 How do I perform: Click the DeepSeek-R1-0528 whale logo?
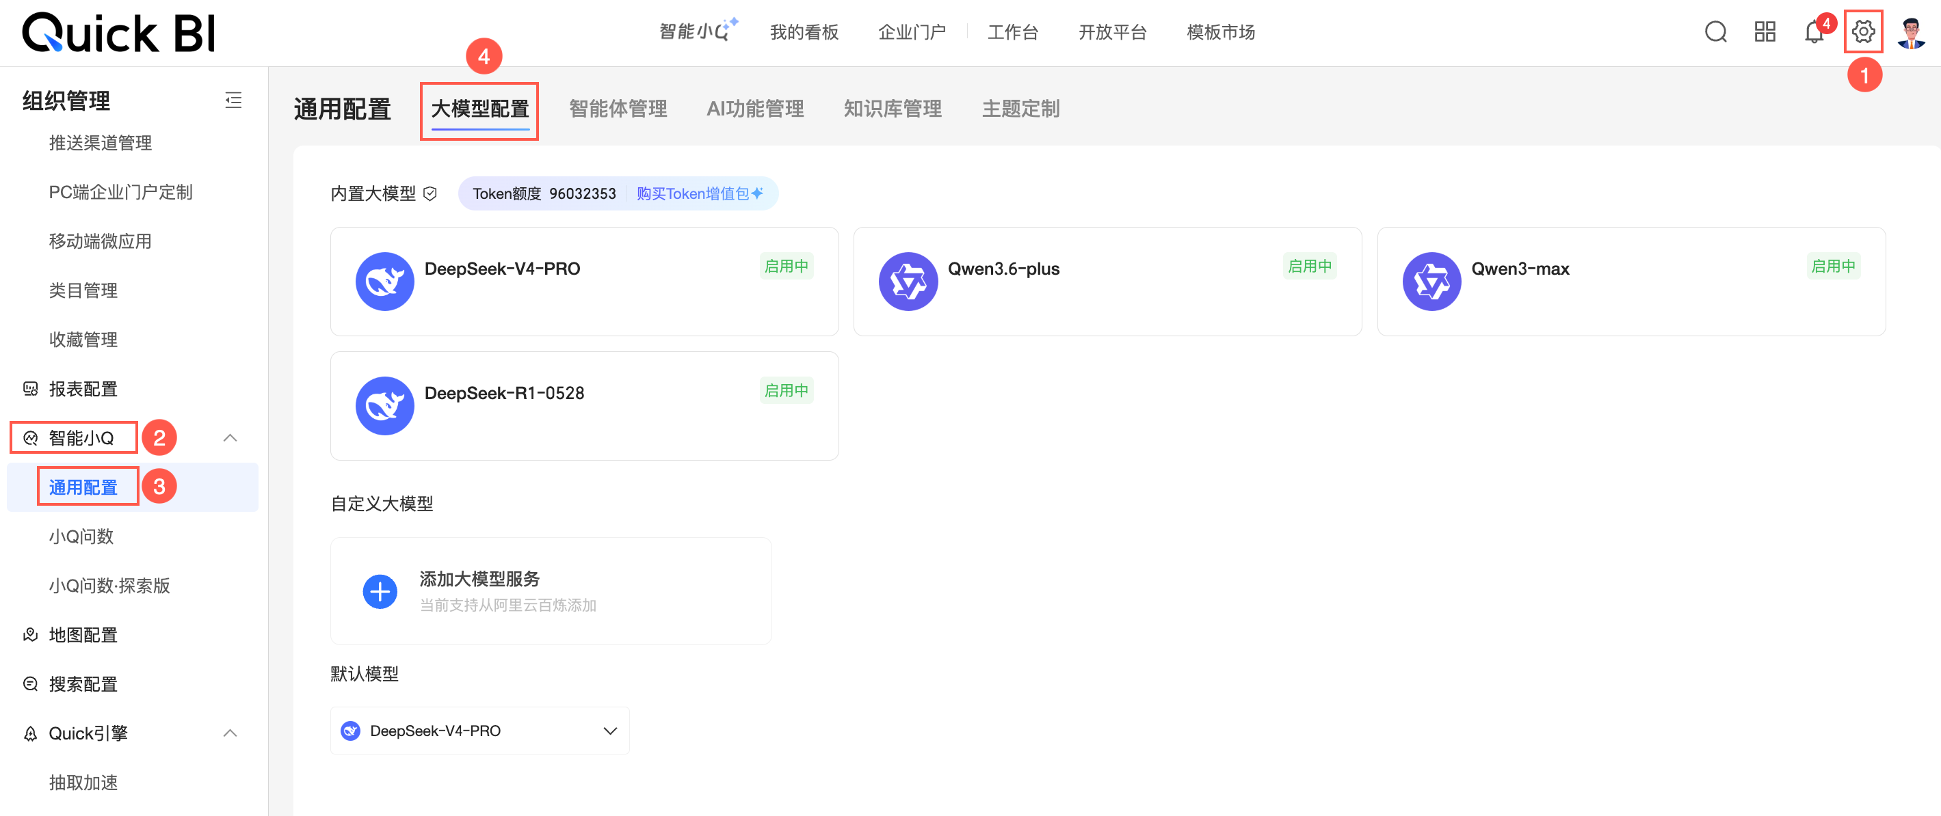384,405
